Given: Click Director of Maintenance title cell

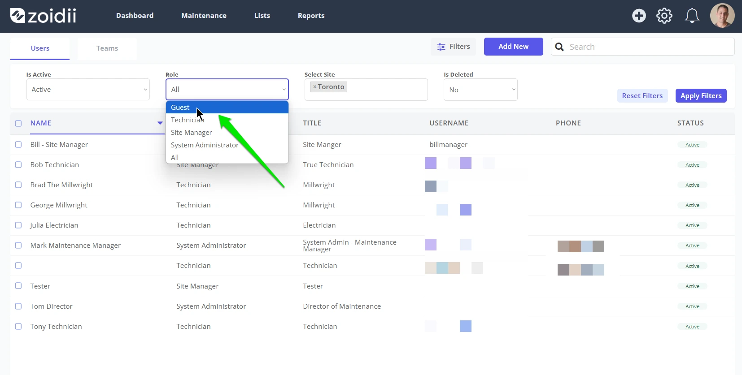Looking at the screenshot, I should click(342, 306).
